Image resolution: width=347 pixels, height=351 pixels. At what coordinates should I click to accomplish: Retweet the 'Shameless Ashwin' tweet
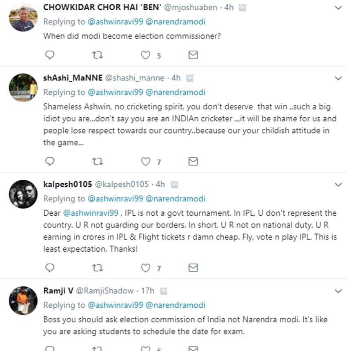98,162
